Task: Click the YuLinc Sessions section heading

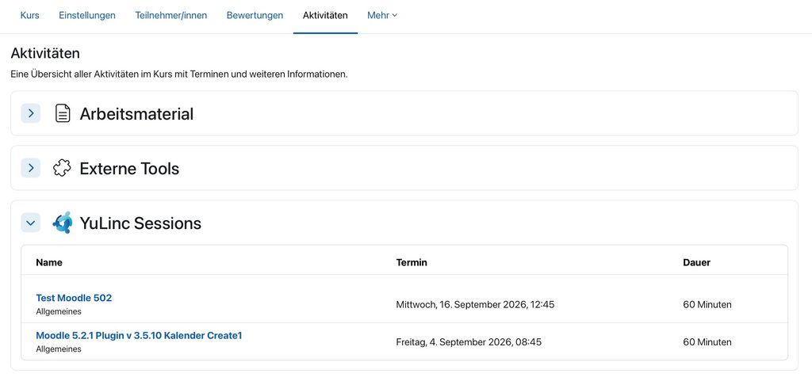Action: tap(140, 223)
